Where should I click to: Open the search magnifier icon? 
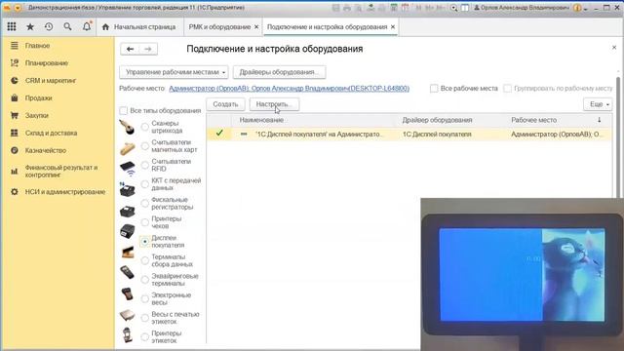[x=67, y=26]
